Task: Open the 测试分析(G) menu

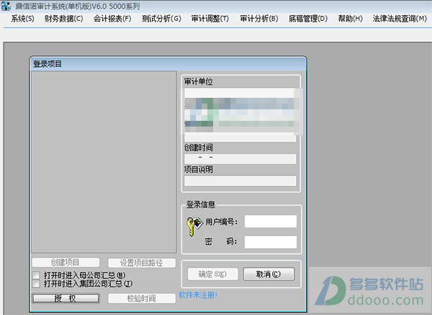Action: [161, 19]
